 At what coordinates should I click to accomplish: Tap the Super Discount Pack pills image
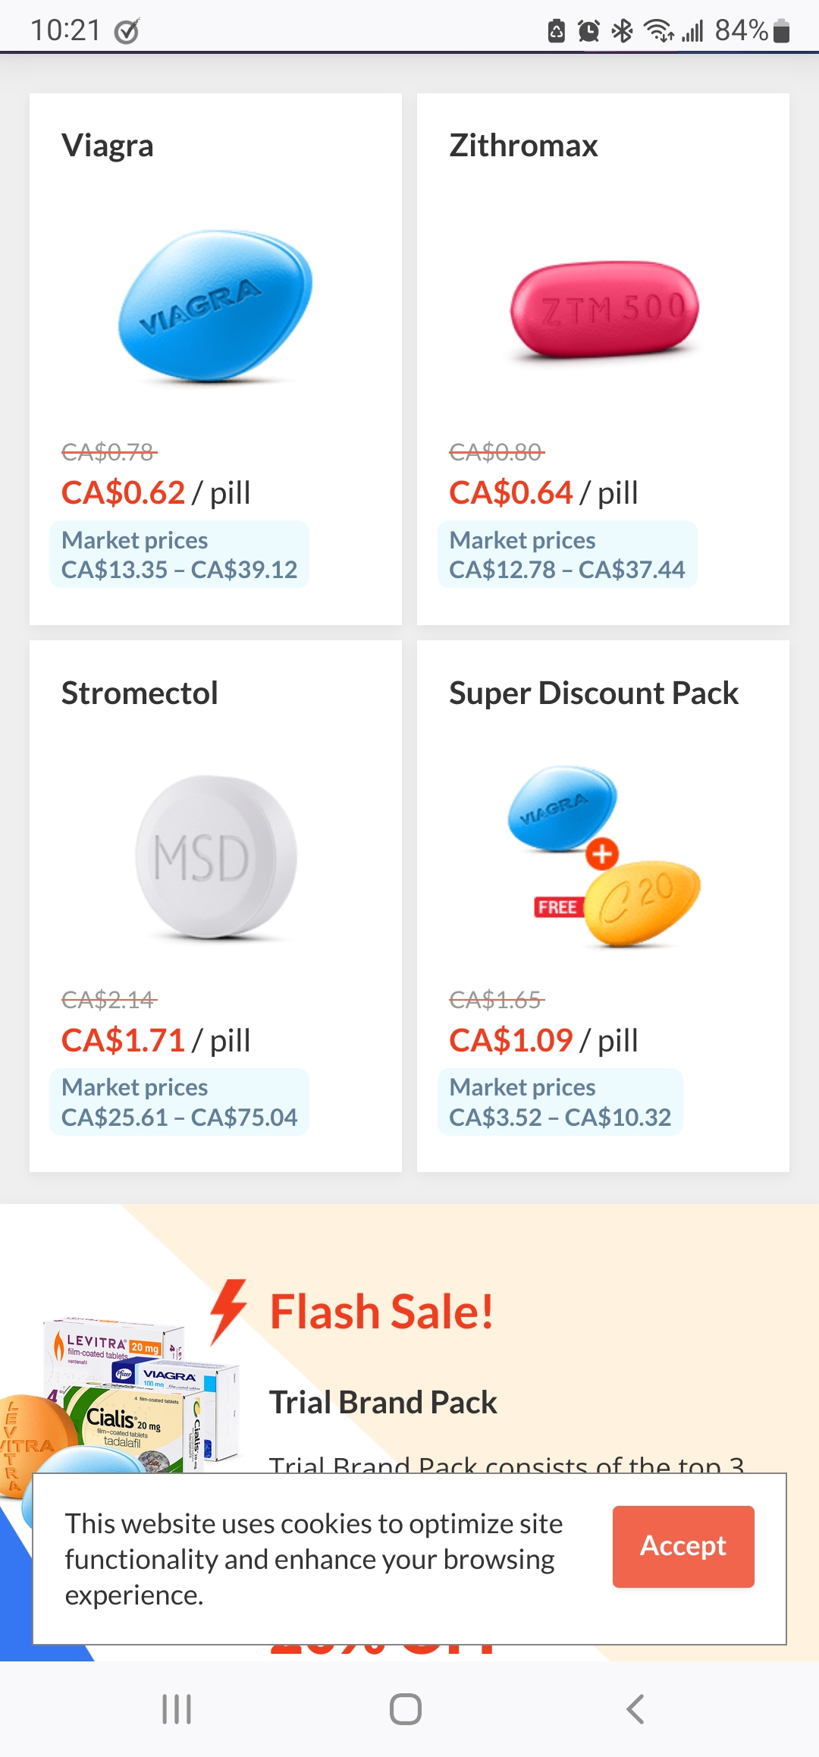coord(604,856)
